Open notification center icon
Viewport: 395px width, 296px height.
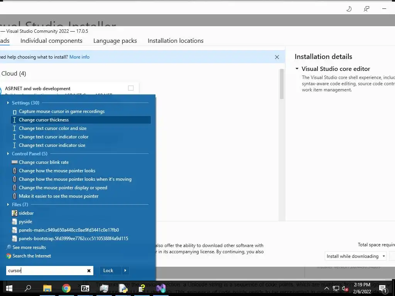pyautogui.click(x=382, y=288)
